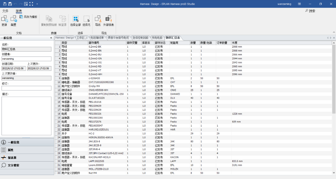Click the Save icon in title bar
This screenshot has width=336, height=179.
click(5, 4)
